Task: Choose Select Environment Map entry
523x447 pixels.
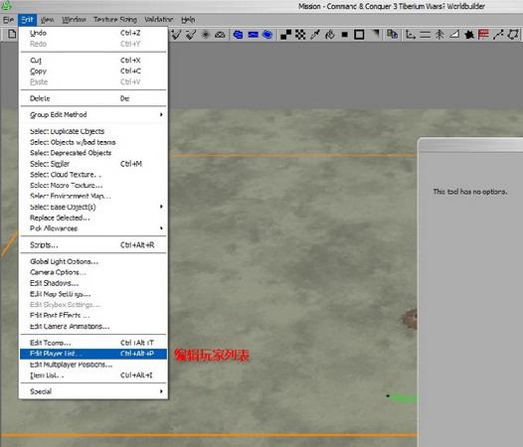Action: 93,196
